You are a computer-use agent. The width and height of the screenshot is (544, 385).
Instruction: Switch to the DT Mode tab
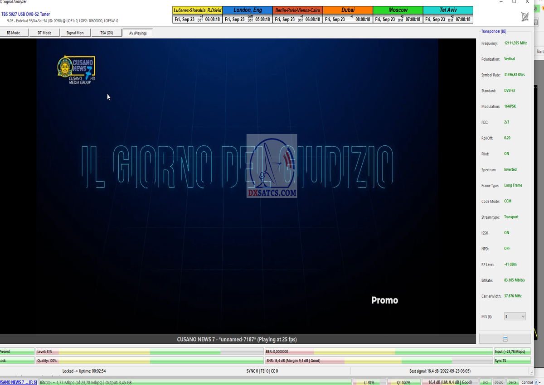tap(44, 33)
